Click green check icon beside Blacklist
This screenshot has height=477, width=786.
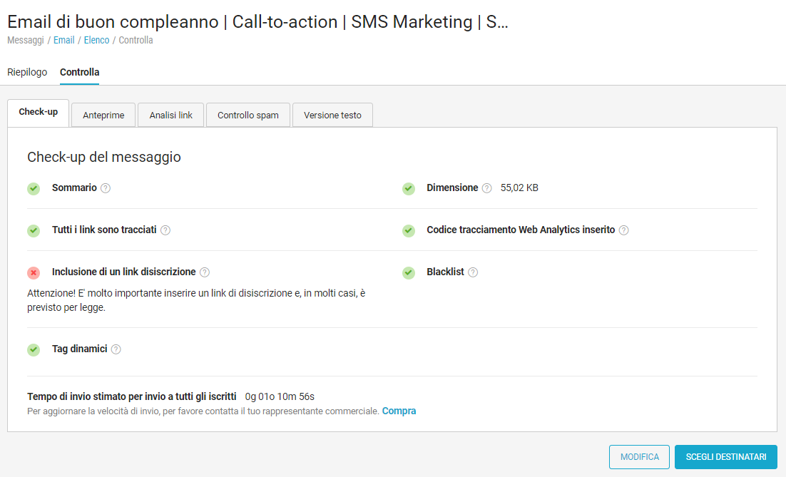[409, 272]
